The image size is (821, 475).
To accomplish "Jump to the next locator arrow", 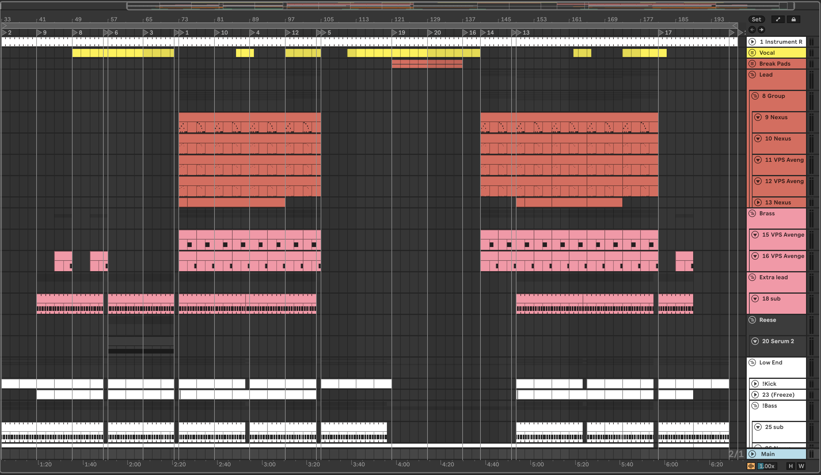I will [x=761, y=30].
